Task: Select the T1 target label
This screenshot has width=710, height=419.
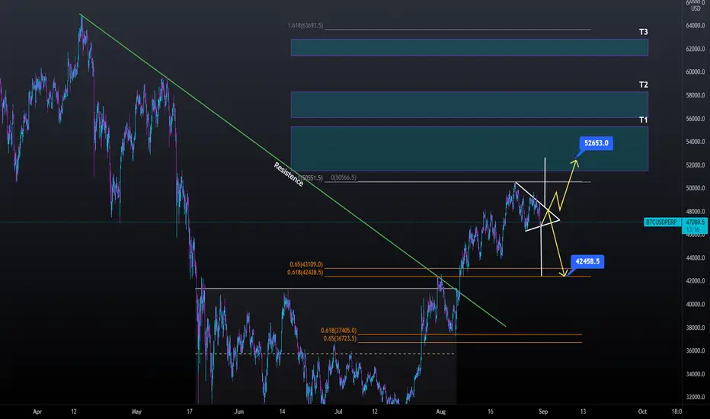Action: click(644, 120)
